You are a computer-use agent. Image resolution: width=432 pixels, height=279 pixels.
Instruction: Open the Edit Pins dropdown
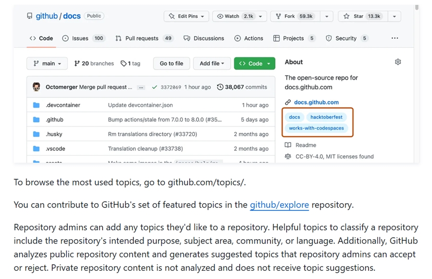186,16
